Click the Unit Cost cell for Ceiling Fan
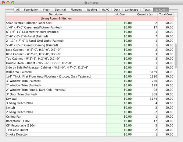The height and width of the screenshot is (142, 183). 120,116
